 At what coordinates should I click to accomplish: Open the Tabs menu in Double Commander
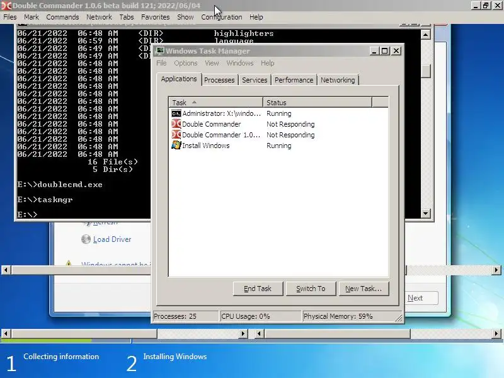click(x=127, y=17)
